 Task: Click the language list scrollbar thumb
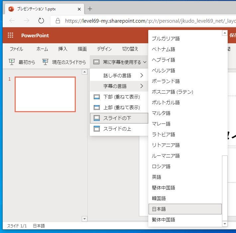click(225, 188)
